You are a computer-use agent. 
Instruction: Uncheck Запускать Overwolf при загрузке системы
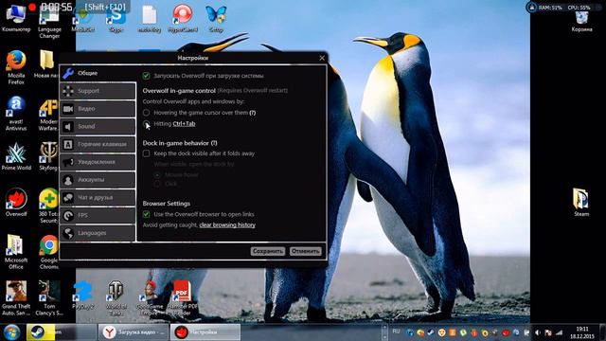click(x=146, y=76)
